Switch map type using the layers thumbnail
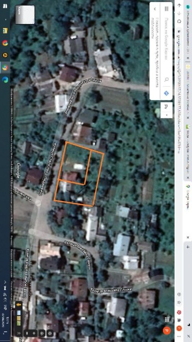This screenshot has height=342, width=192. [x=25, y=15]
